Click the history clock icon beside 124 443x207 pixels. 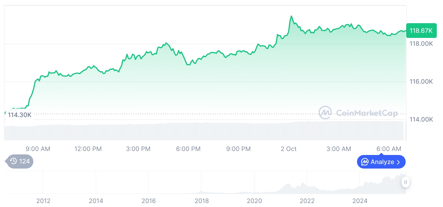(13, 161)
